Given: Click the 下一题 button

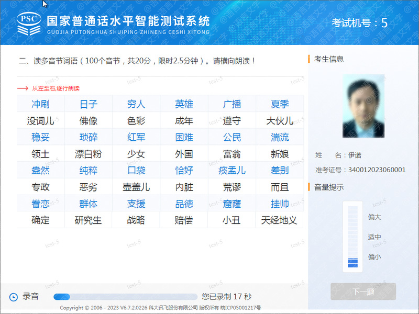Looking at the screenshot, I should coord(363,291).
